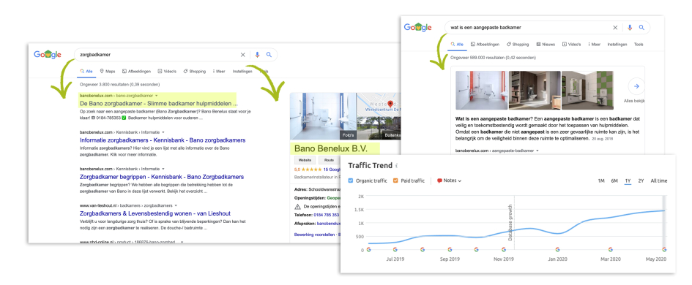Screen dimensions: 692x285
Task: Click the star rating of Bano Benelux B.V.
Action: click(x=311, y=169)
